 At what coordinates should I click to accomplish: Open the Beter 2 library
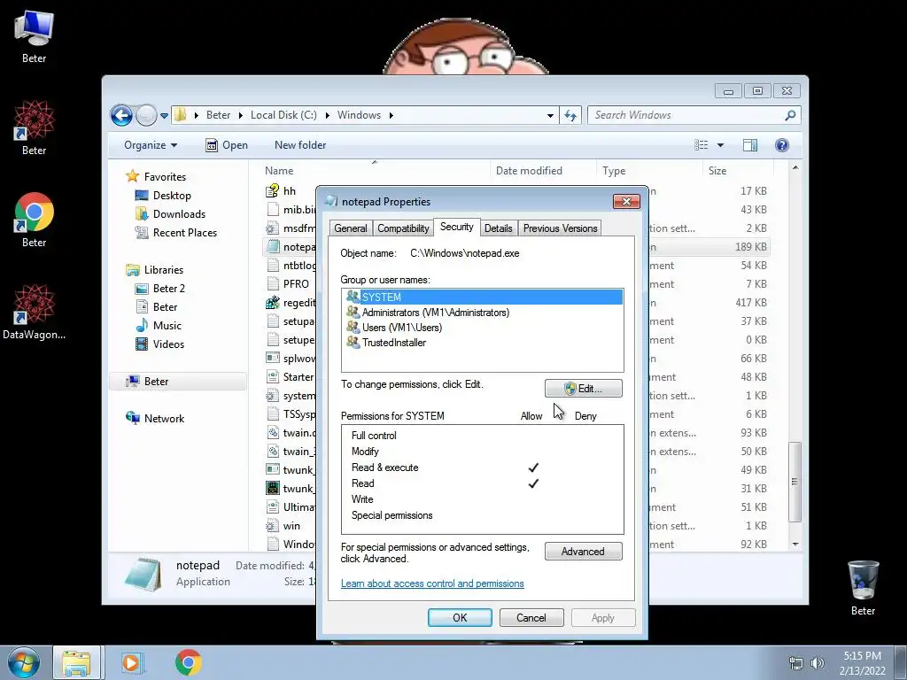(159, 289)
